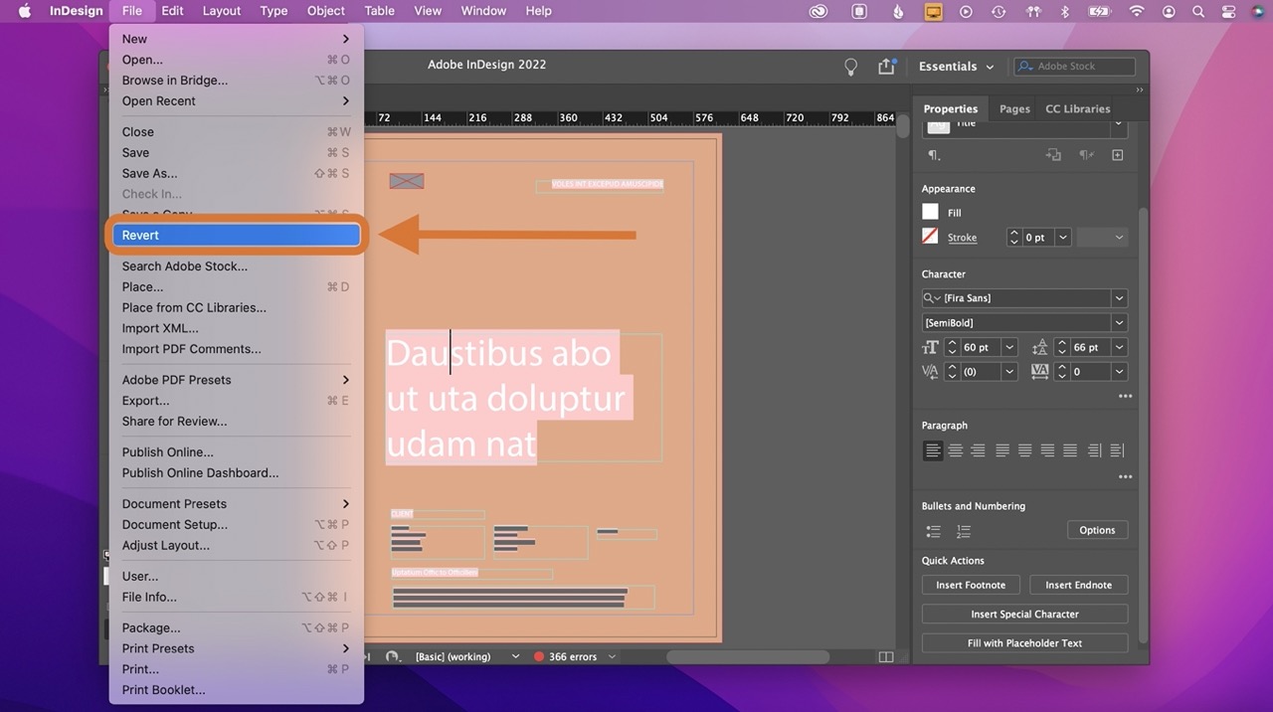This screenshot has height=712, width=1273.
Task: Click Insert Footnote button
Action: tap(971, 585)
